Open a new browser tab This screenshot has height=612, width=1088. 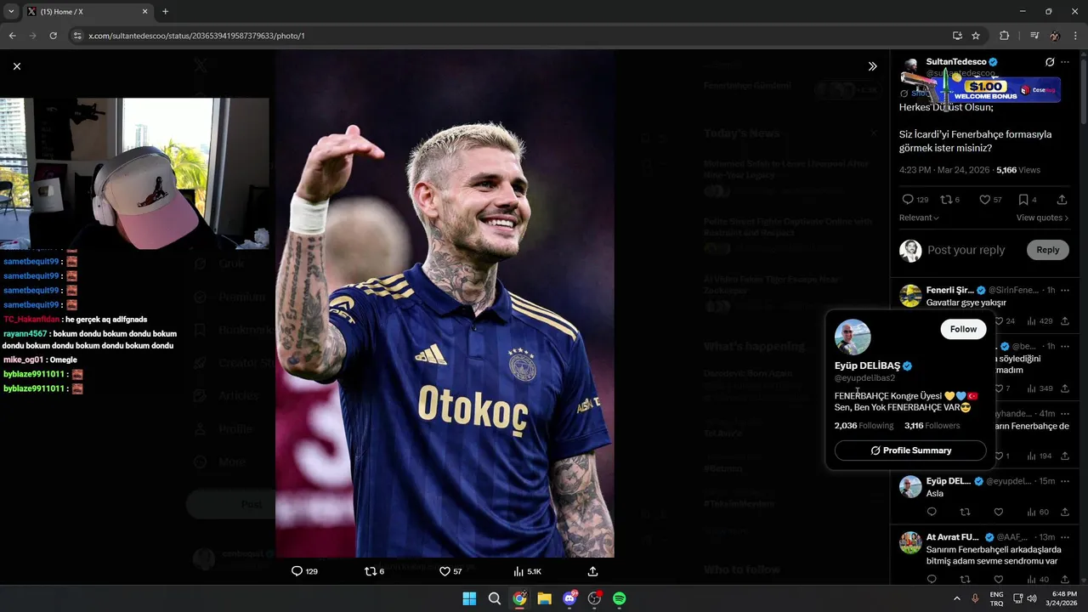click(165, 12)
